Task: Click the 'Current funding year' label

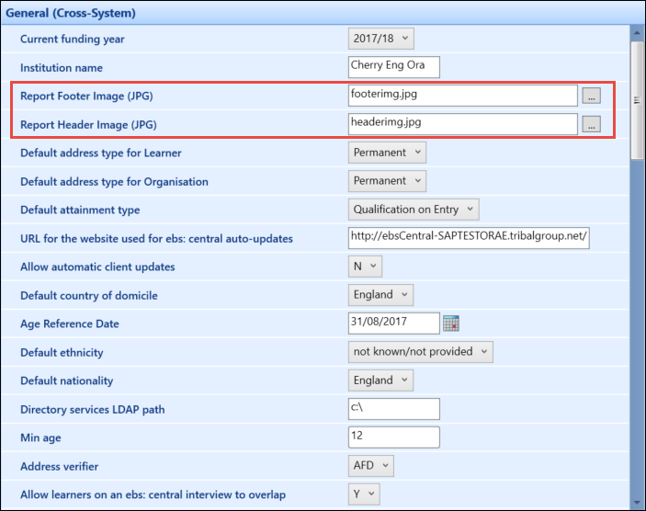Action: point(72,40)
